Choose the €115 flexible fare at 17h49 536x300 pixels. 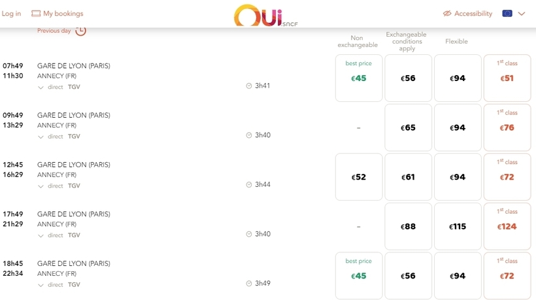458,226
